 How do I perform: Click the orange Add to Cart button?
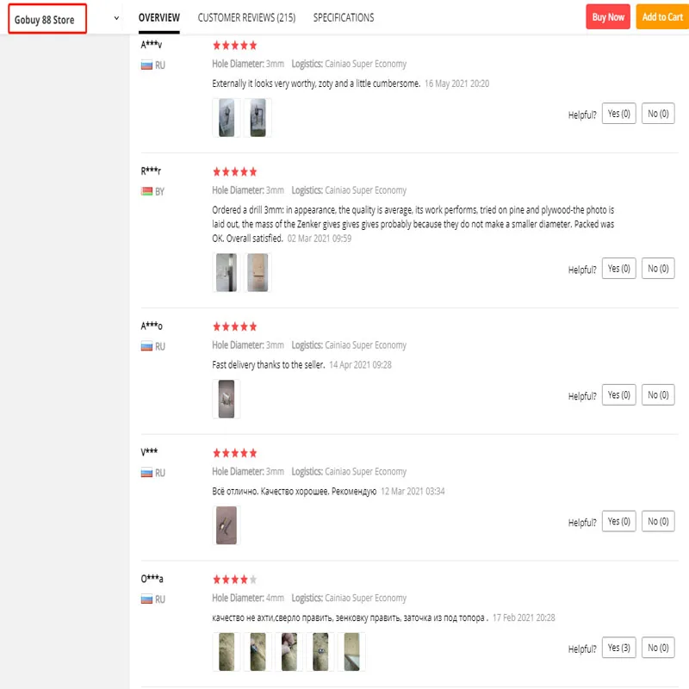point(662,17)
